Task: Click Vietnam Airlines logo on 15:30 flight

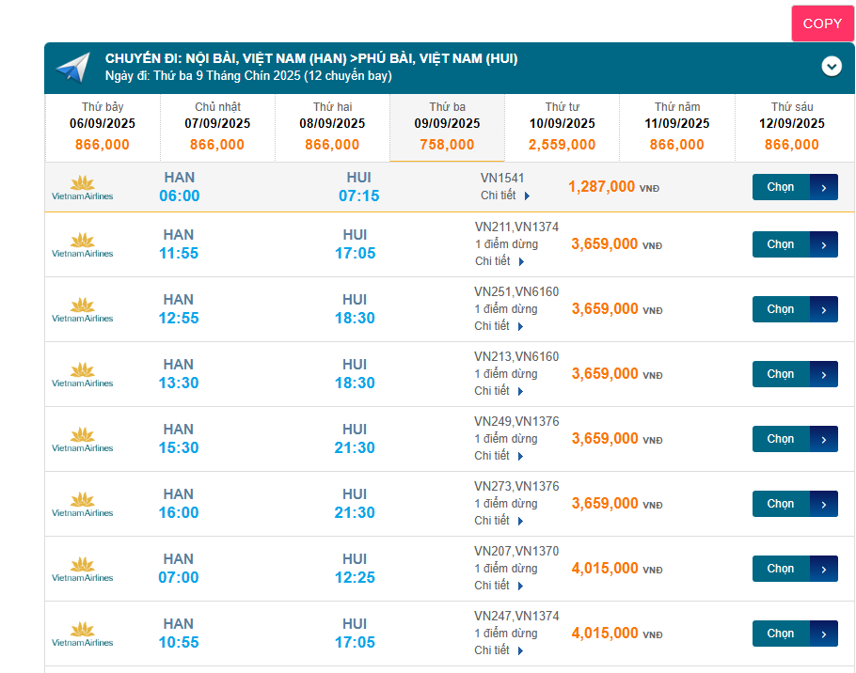Action: click(x=83, y=439)
